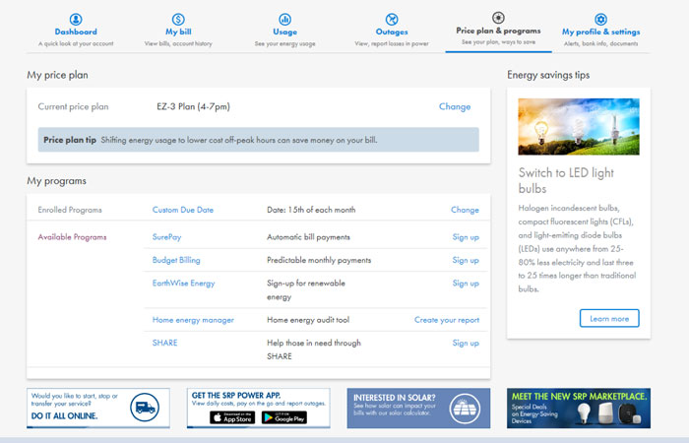The height and width of the screenshot is (443, 689).
Task: Go to the Outages tab
Action: click(x=392, y=32)
